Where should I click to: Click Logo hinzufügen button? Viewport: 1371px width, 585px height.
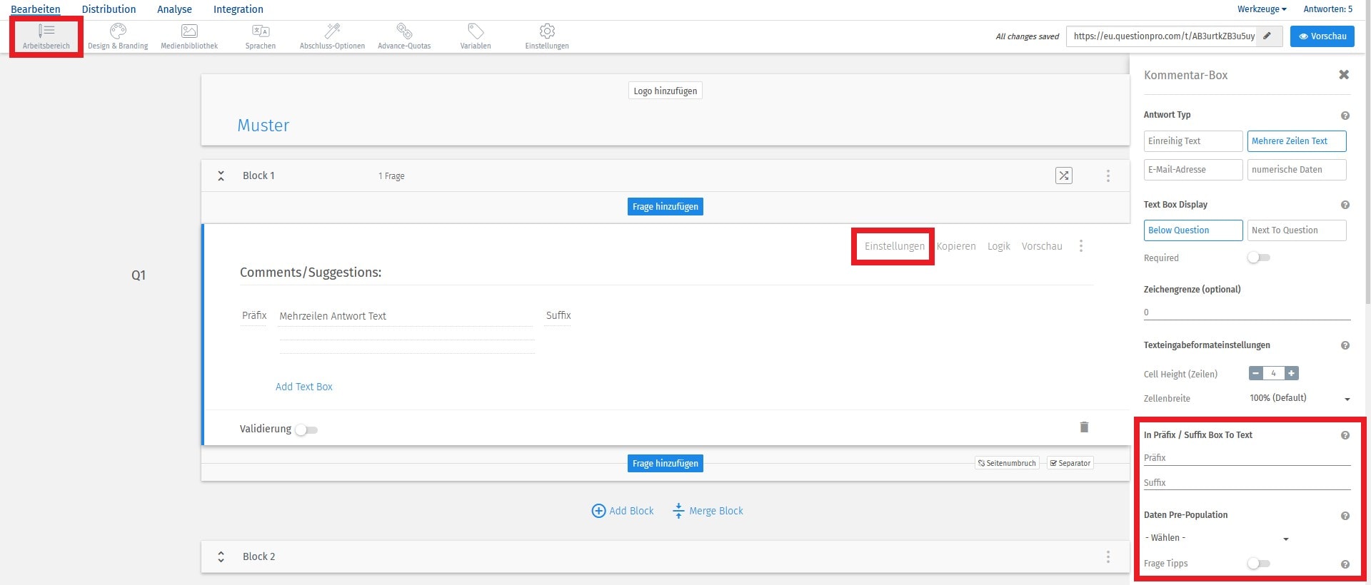coord(666,91)
